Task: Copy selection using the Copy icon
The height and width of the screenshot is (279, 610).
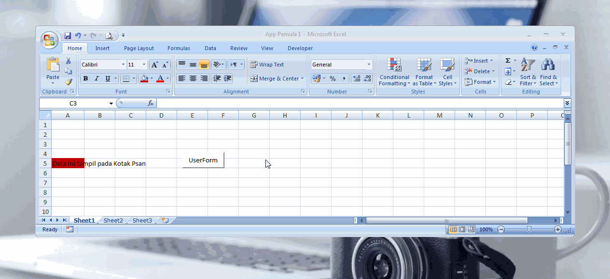Action: tap(69, 71)
